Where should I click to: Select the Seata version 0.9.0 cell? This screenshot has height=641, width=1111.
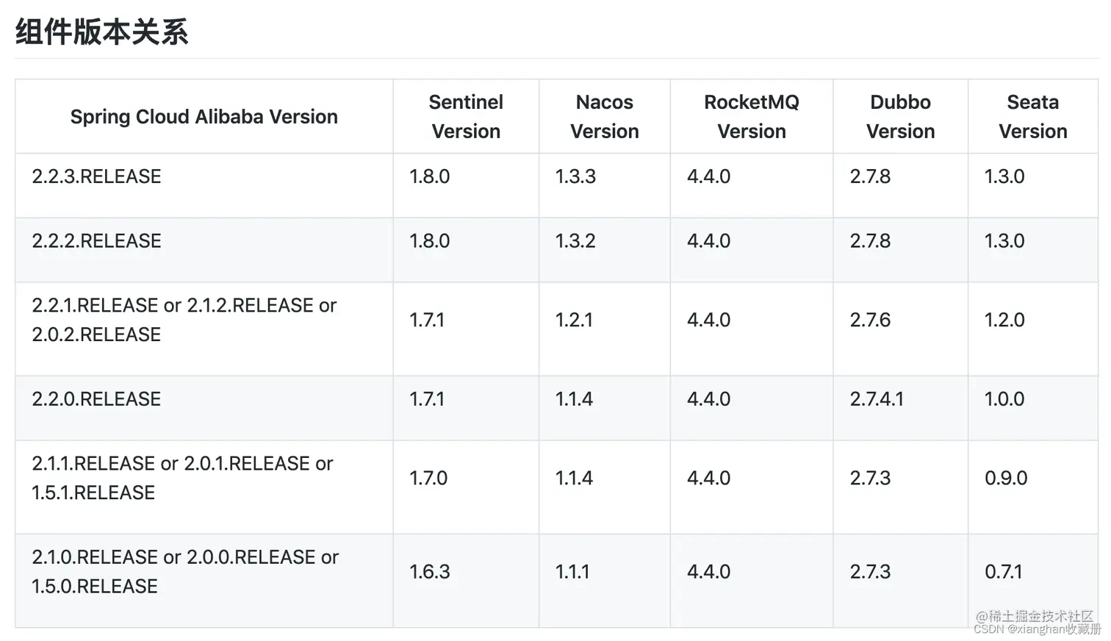pyautogui.click(x=1006, y=478)
